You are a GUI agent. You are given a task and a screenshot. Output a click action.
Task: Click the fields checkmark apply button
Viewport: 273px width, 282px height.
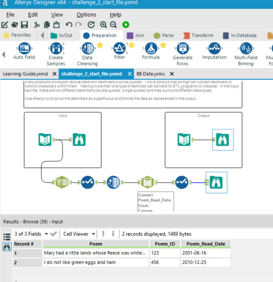(54, 234)
